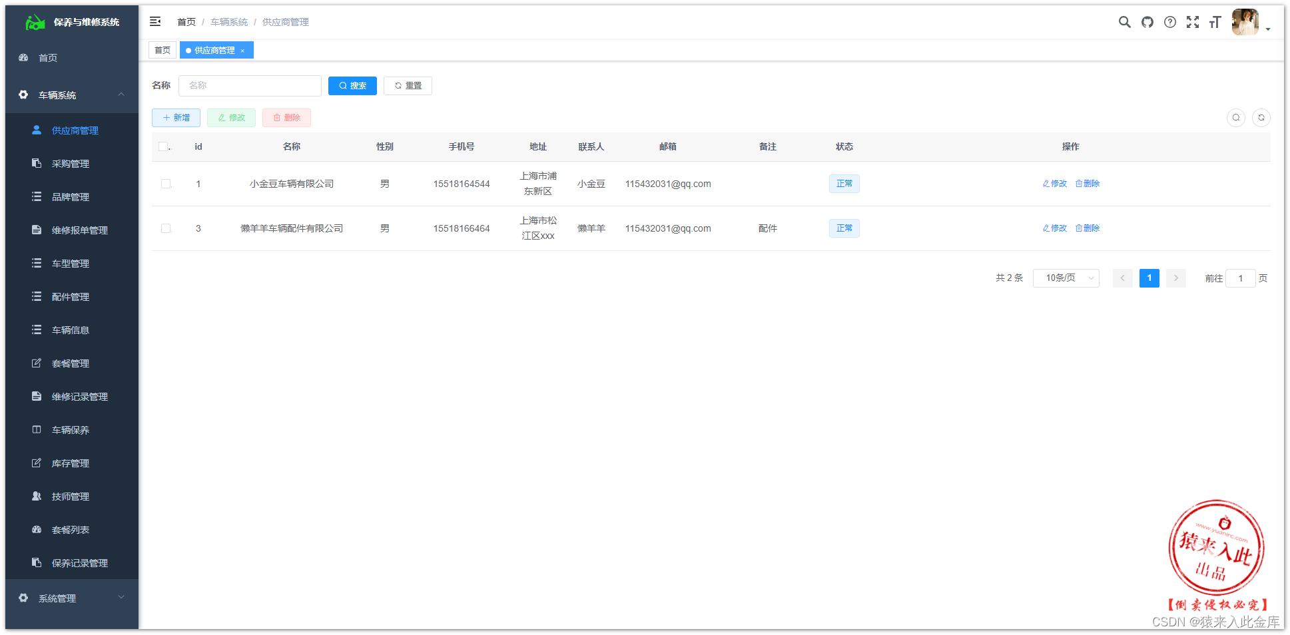
Task: Click the 维修记录管理 document icon
Action: (x=37, y=396)
